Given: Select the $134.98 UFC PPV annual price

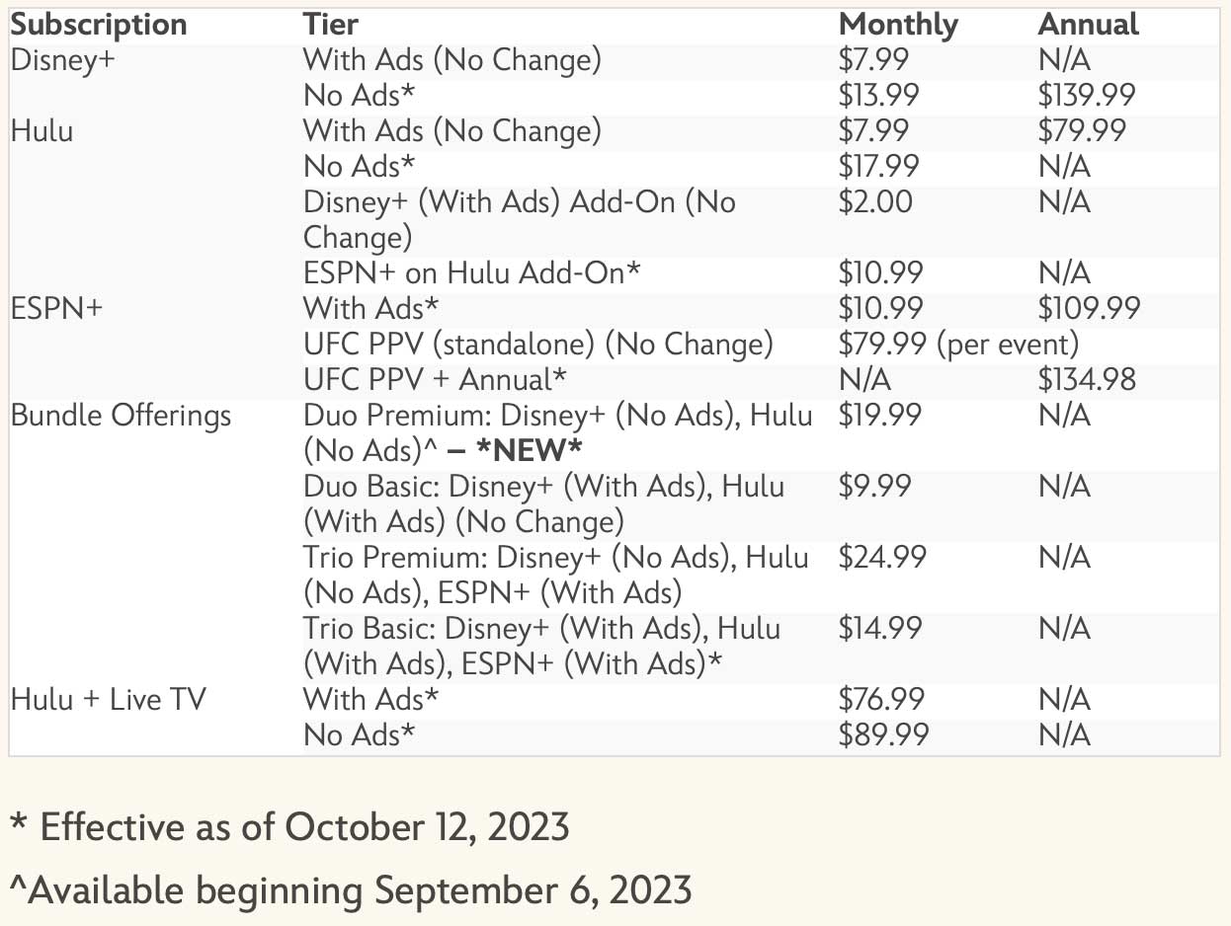Looking at the screenshot, I should click(1087, 380).
